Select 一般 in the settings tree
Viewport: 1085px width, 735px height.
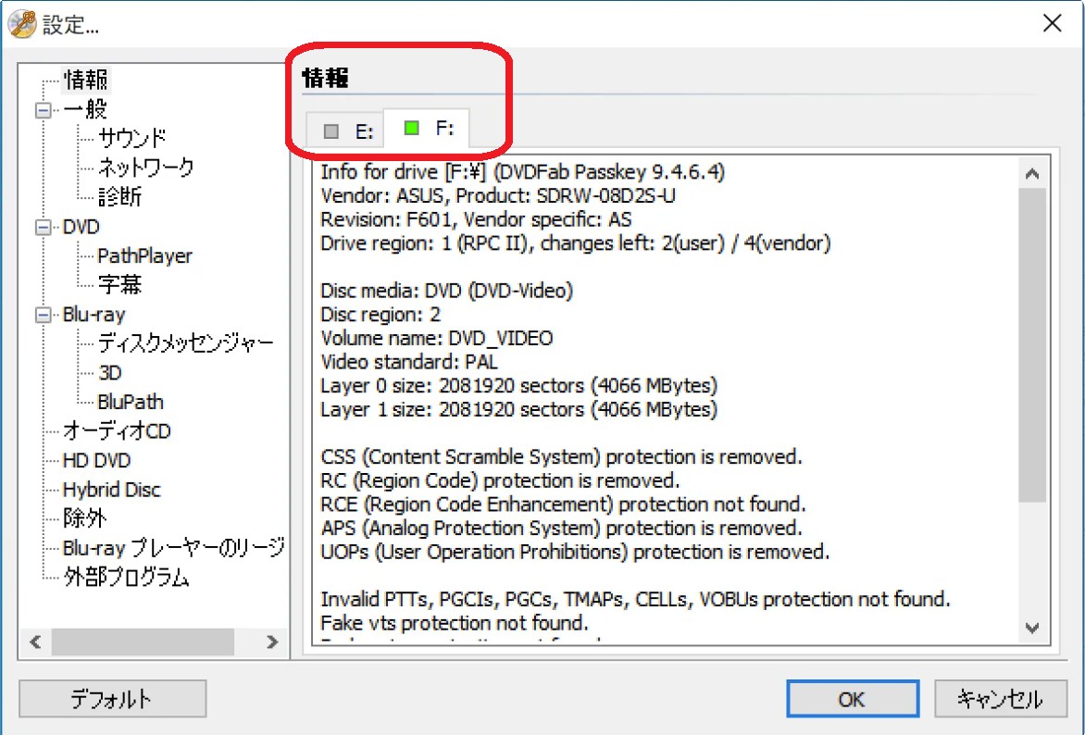(84, 109)
